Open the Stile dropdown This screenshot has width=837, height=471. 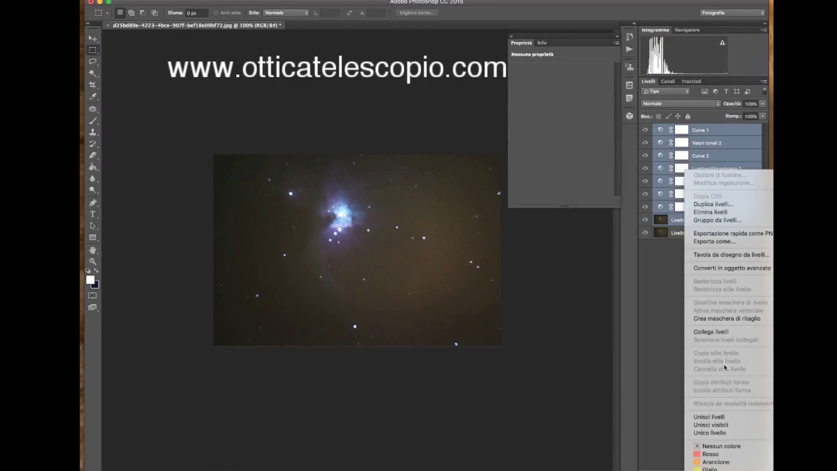[286, 13]
